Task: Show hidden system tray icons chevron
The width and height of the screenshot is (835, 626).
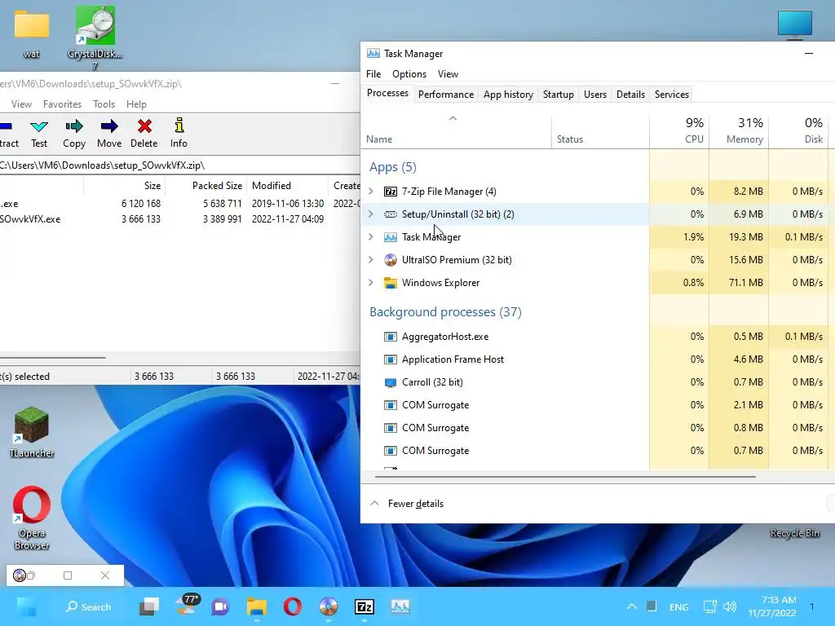Action: click(x=632, y=606)
